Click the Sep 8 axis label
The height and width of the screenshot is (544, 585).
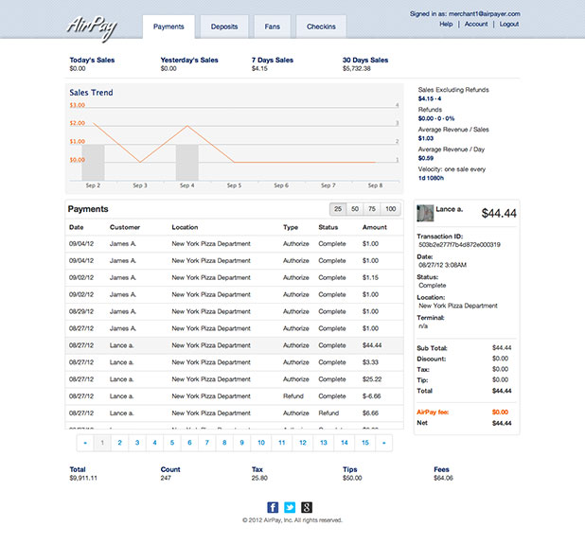pyautogui.click(x=375, y=185)
